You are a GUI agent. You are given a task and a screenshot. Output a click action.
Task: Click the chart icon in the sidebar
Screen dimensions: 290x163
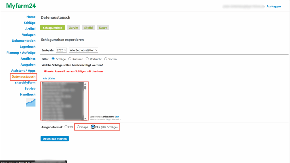pyautogui.click(x=31, y=102)
